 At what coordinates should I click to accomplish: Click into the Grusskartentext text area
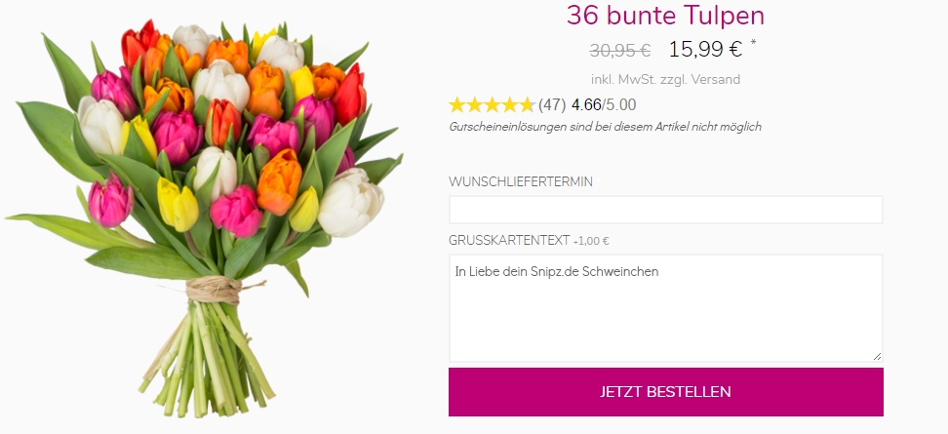(666, 308)
